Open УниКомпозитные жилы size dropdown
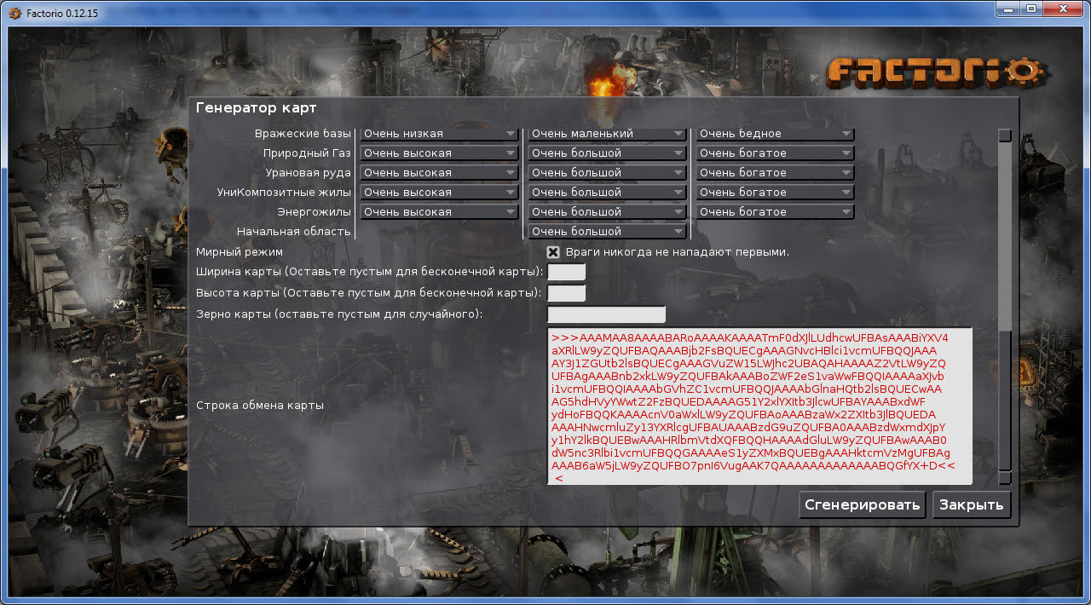 pos(607,193)
